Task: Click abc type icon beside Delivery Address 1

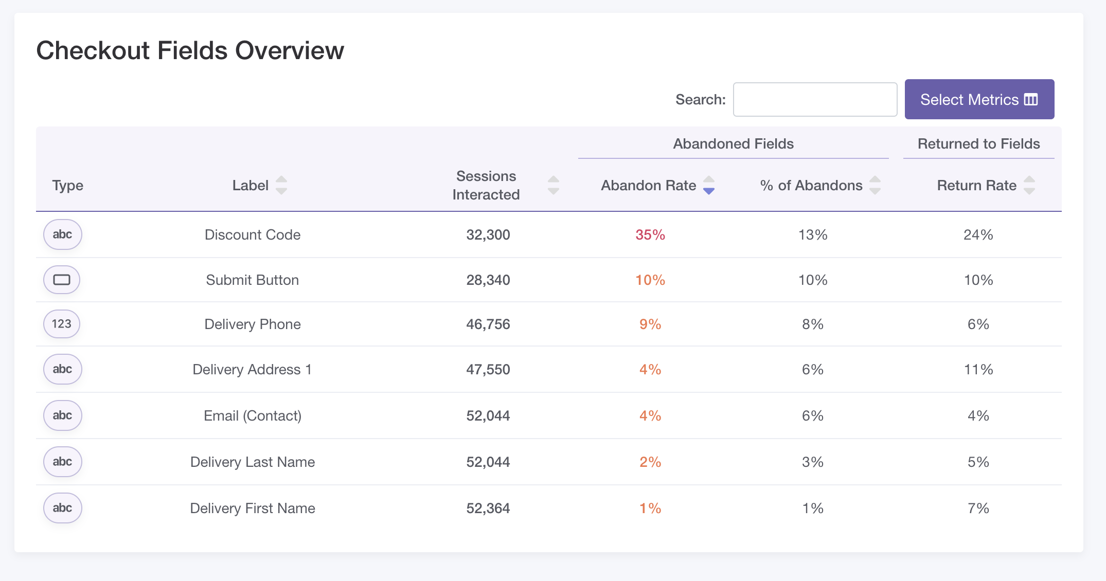Action: pyautogui.click(x=62, y=369)
